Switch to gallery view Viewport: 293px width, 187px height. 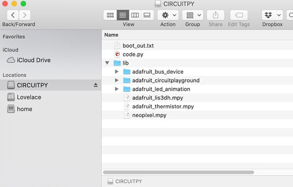click(x=147, y=15)
